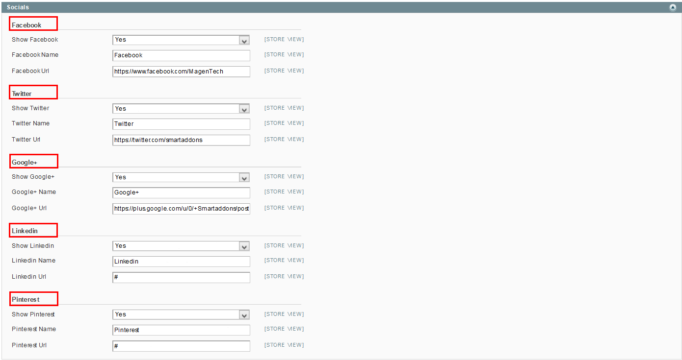Screen dimensions: 682x360
Task: Click [STORE VIEW] beside Show Pinterest
Action: click(x=284, y=314)
